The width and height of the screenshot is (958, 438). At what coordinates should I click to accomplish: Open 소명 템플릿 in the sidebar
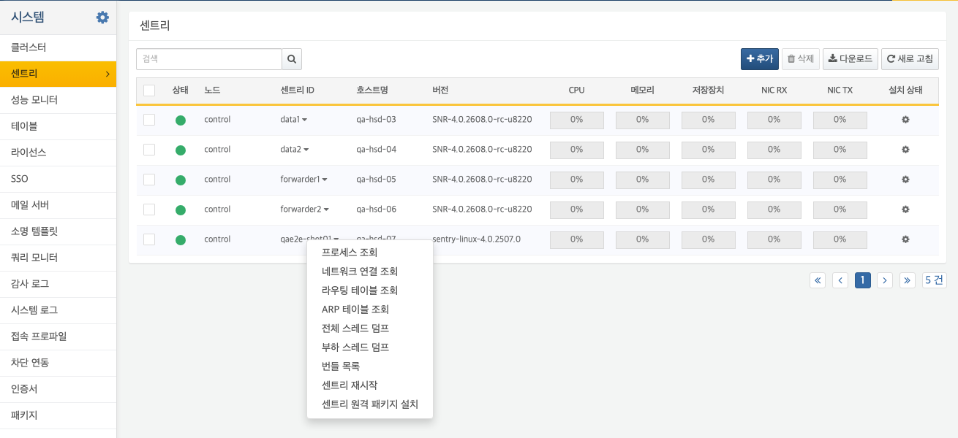(58, 231)
